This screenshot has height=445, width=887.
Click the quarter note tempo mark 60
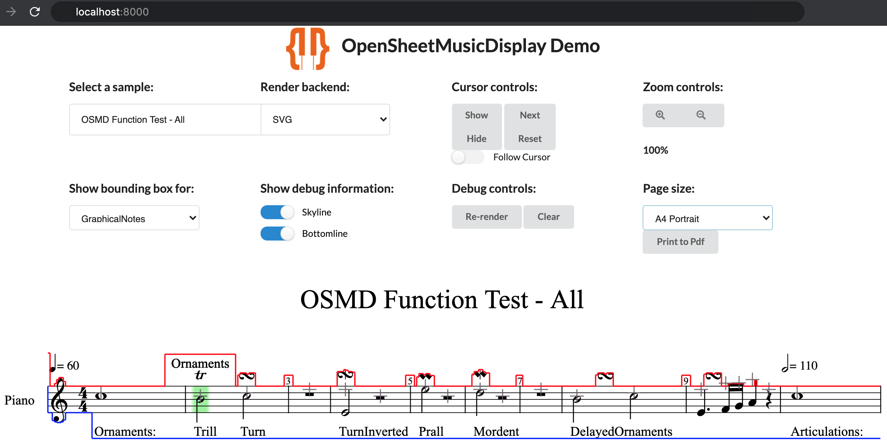tap(64, 364)
